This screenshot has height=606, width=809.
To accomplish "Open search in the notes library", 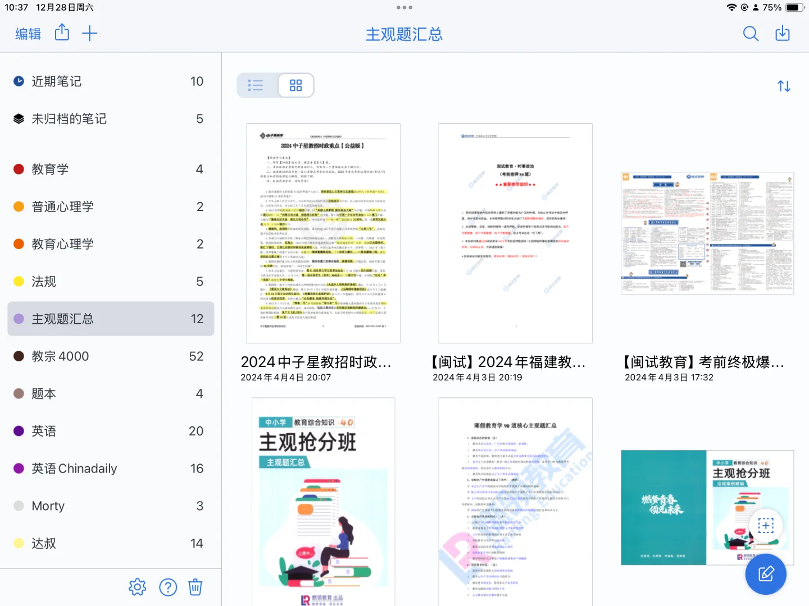I will point(751,34).
